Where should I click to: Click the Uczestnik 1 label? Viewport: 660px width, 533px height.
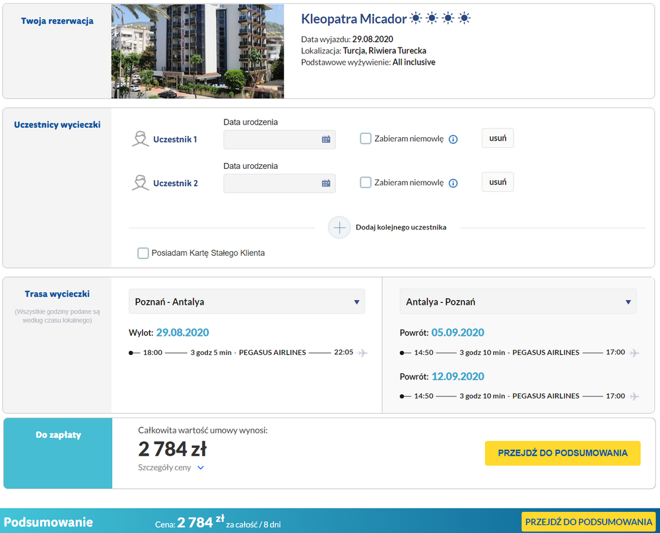pyautogui.click(x=175, y=139)
